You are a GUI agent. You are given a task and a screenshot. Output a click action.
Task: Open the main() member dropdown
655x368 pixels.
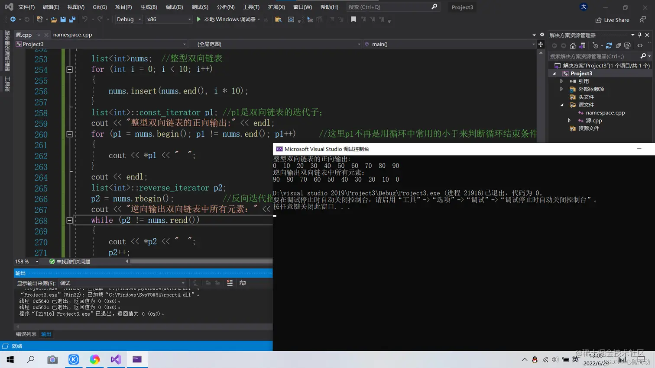pos(450,44)
